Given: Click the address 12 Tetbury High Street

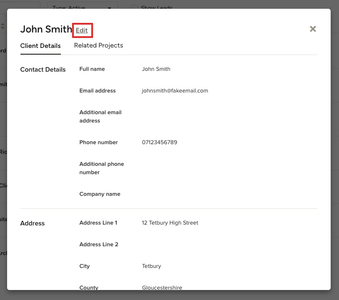Looking at the screenshot, I should 170,222.
